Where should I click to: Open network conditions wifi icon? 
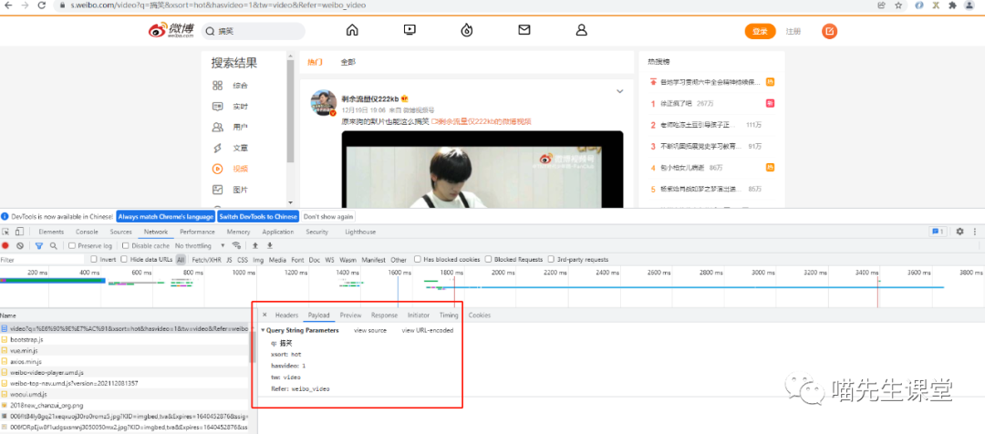237,245
